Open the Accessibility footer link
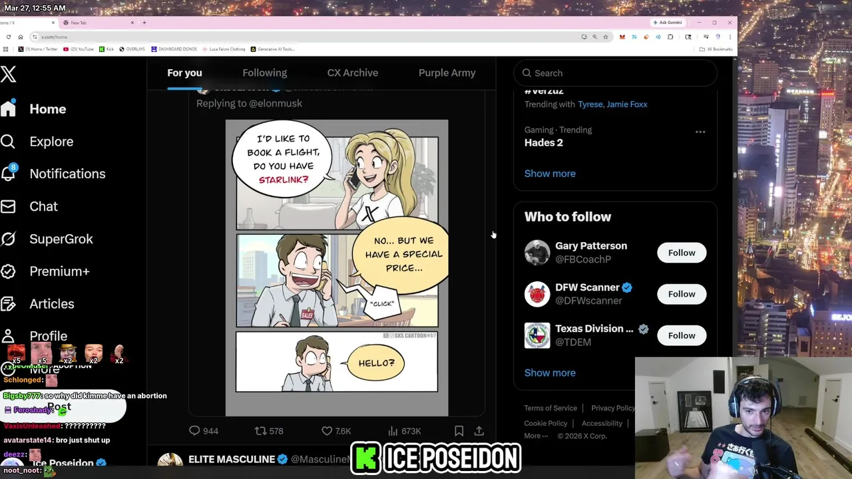The width and height of the screenshot is (852, 479). click(602, 423)
